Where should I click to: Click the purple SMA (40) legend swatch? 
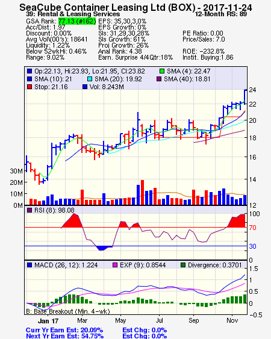point(159,79)
